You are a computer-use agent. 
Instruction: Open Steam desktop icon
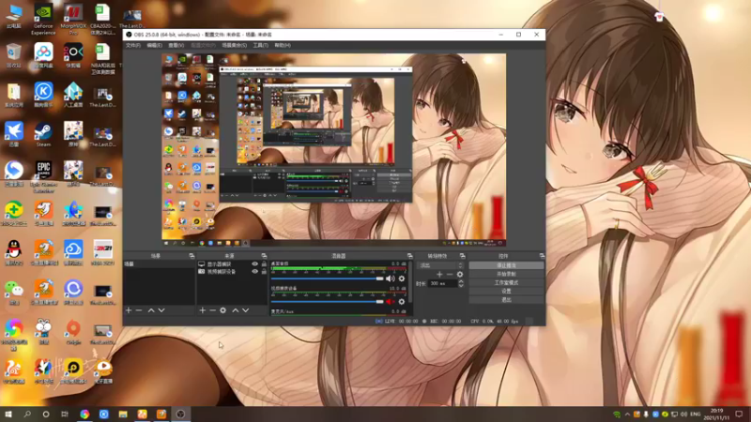click(43, 134)
